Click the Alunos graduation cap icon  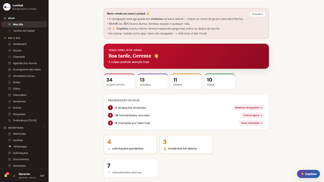pyautogui.click(x=9, y=51)
